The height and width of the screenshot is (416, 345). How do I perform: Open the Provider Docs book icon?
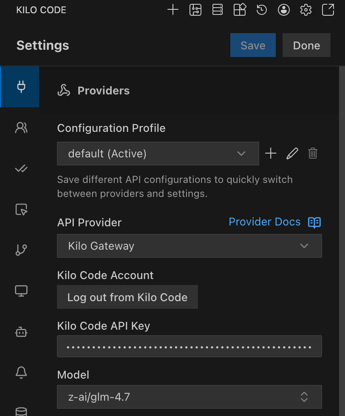[x=314, y=222]
